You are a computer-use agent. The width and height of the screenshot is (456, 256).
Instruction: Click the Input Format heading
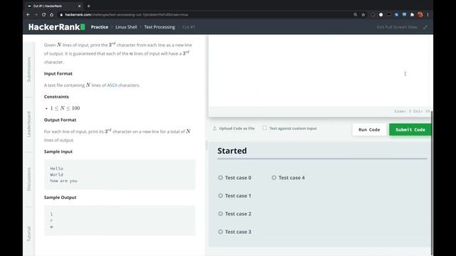[58, 74]
